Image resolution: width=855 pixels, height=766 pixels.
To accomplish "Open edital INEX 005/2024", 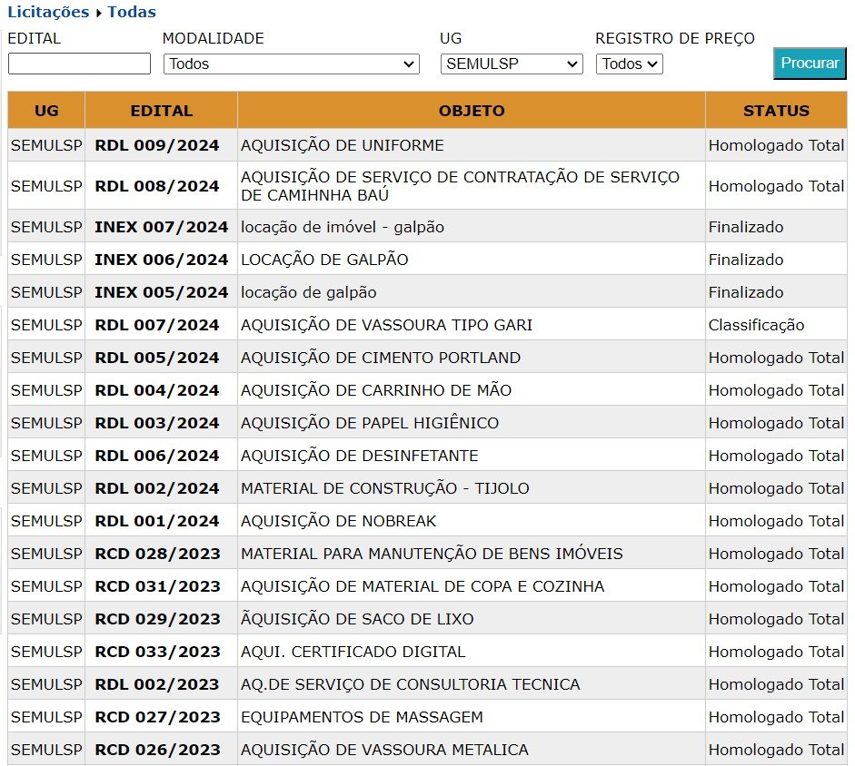I will pyautogui.click(x=162, y=292).
